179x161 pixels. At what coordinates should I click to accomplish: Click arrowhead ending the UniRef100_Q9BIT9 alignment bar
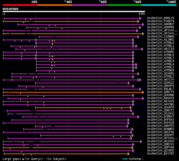click(143, 92)
